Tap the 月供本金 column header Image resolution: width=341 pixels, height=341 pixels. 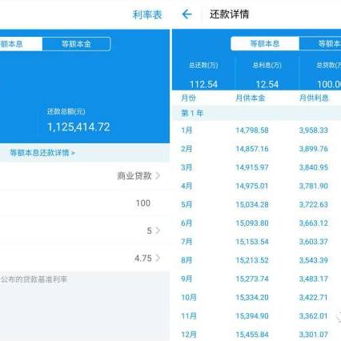tap(250, 98)
